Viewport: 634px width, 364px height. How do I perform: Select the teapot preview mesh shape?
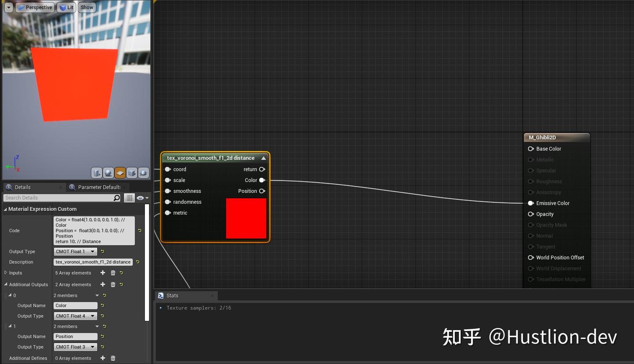pos(143,173)
